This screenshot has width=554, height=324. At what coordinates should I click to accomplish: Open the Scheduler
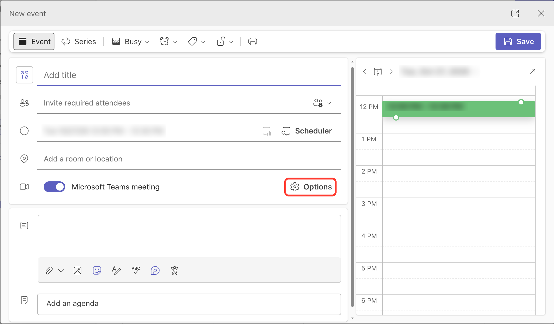(x=307, y=131)
